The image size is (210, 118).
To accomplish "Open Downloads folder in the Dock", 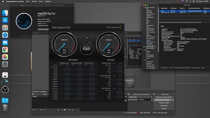I will [5, 100].
